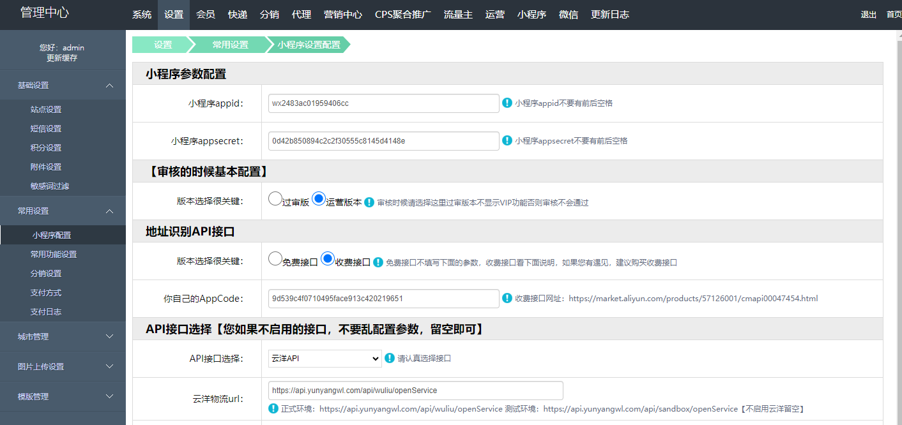Click the info icon next to 小程序appsecret hint
This screenshot has height=425, width=902.
(x=507, y=141)
